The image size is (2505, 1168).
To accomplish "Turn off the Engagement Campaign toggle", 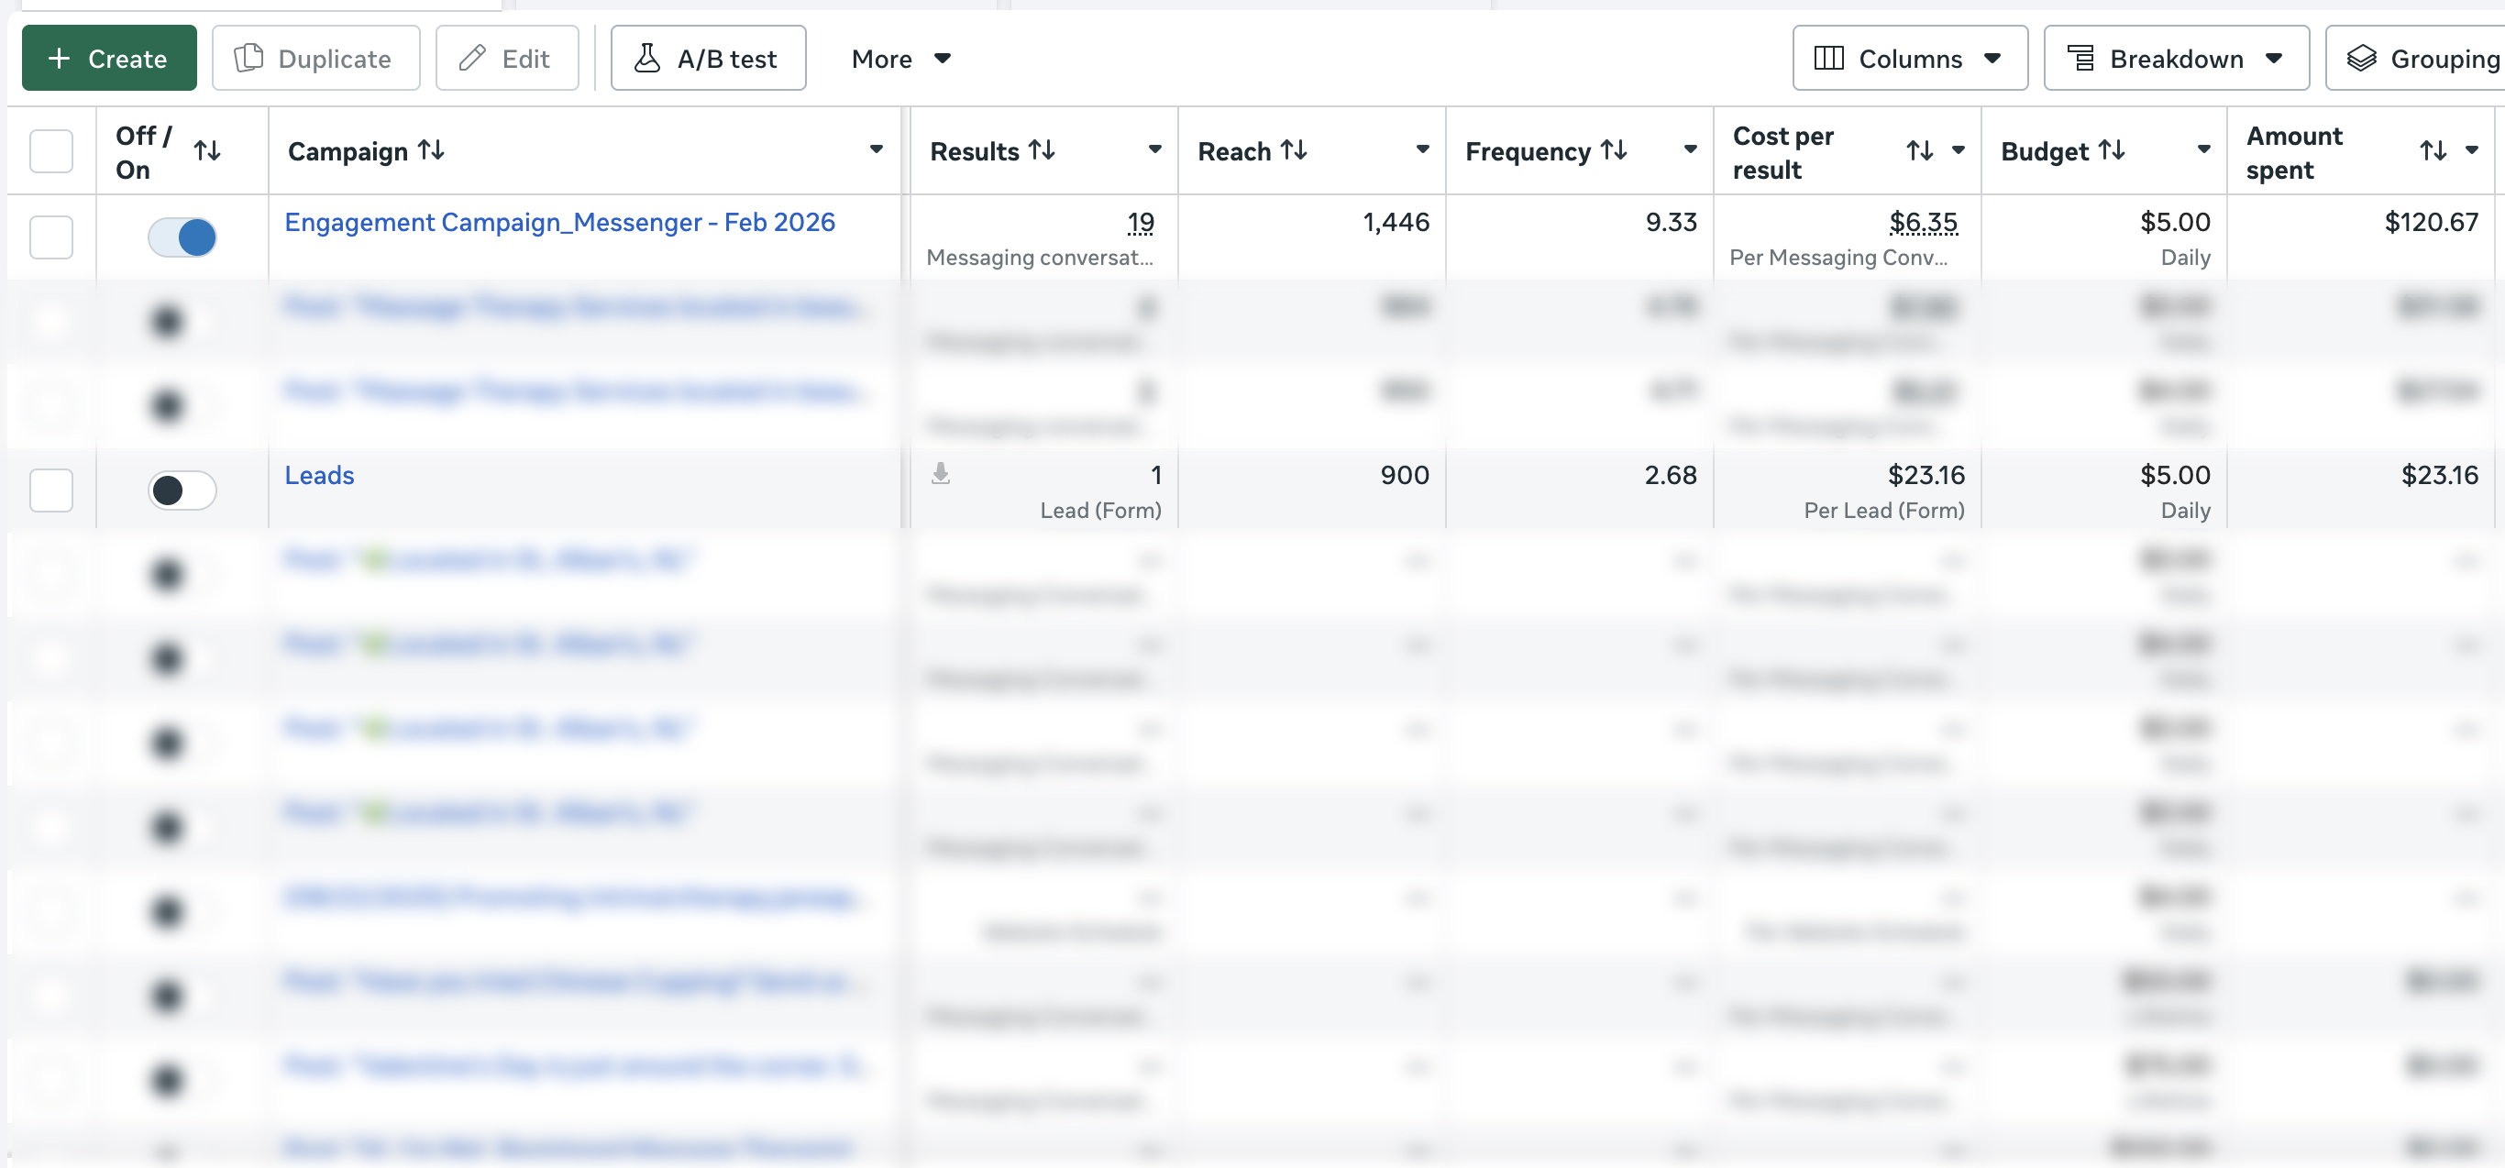I will (182, 237).
